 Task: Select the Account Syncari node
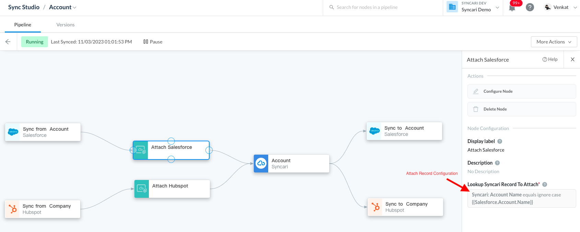click(x=292, y=164)
